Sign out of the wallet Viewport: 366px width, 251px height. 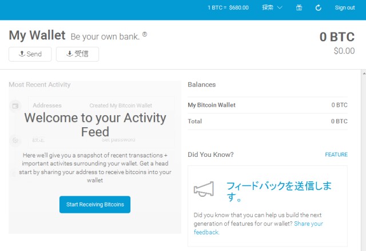click(x=344, y=7)
